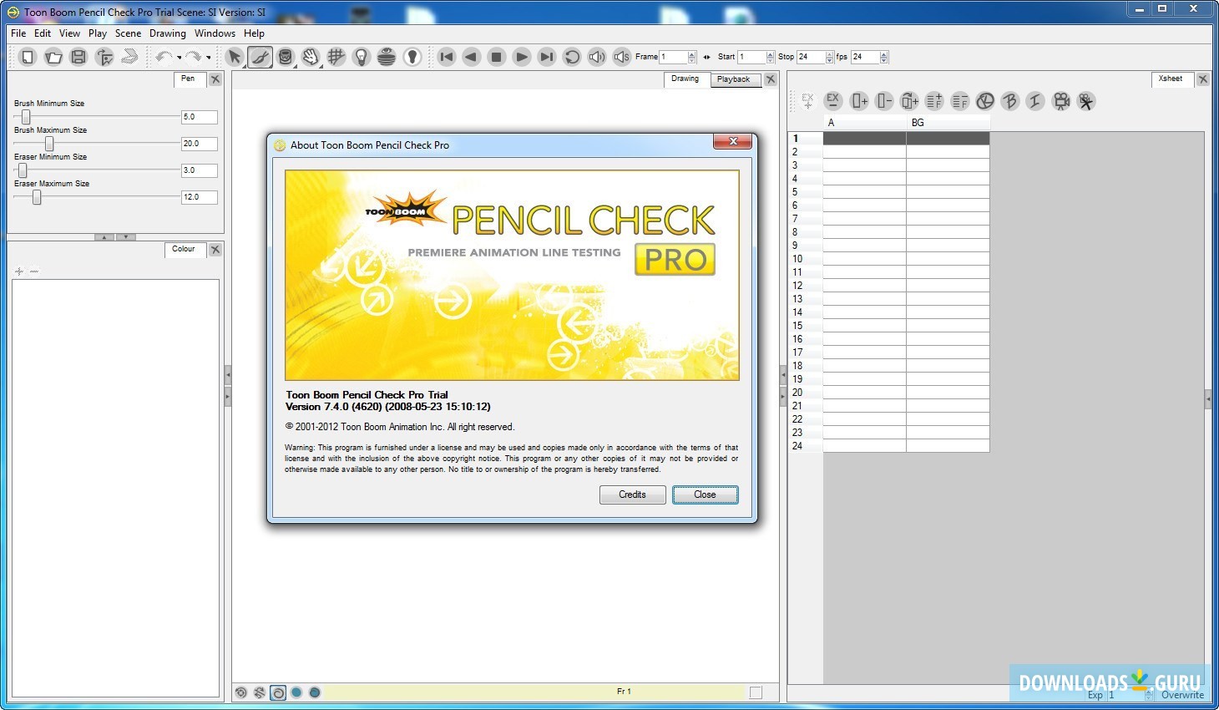This screenshot has height=710, width=1219.
Task: Toggle sound on with the speaker icon
Action: click(596, 57)
